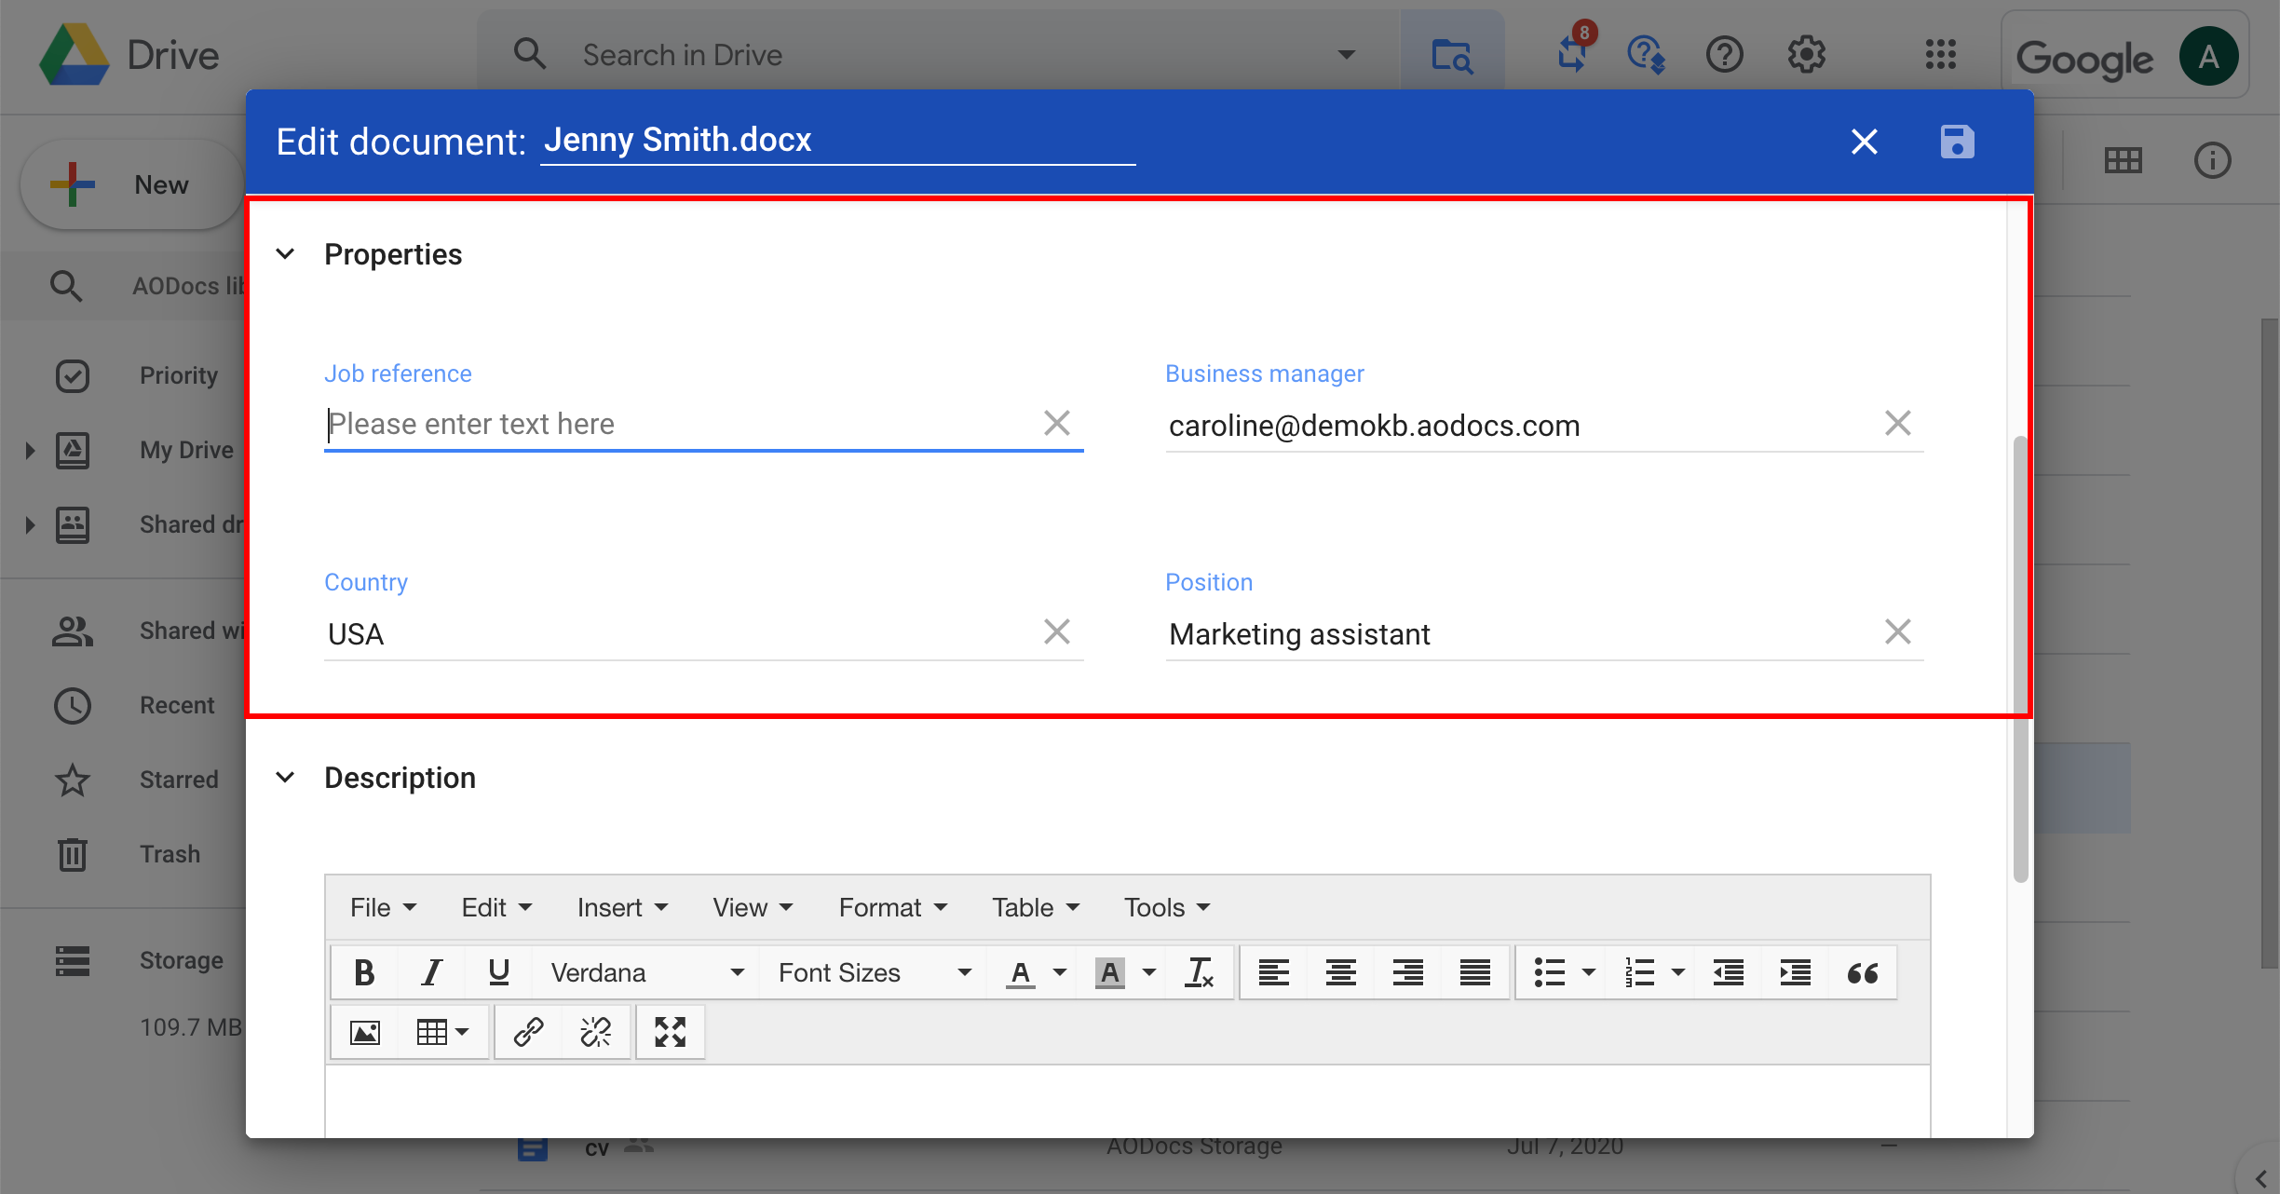Click inside the description text area
2280x1194 pixels.
coord(1127,1101)
